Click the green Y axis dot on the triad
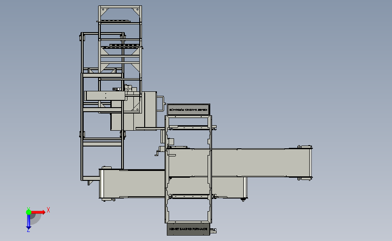 [x=28, y=212]
